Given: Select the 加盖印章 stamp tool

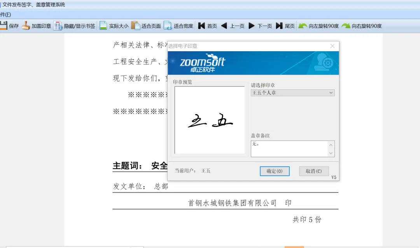Looking at the screenshot, I should (x=36, y=26).
